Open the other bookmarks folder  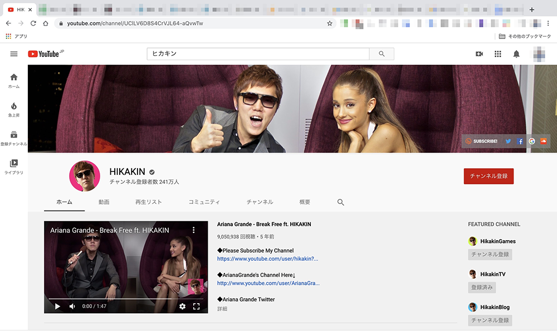coord(525,36)
